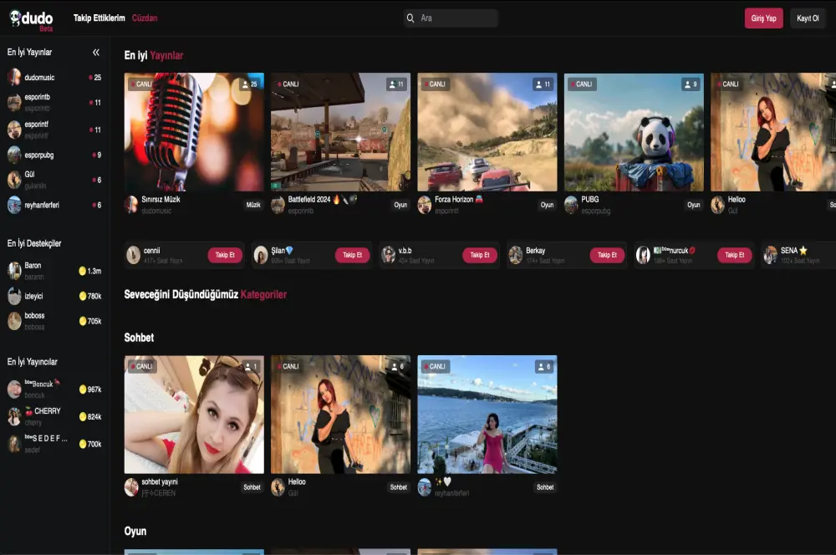The image size is (836, 555).
Task: Click the Kayıt Ol button
Action: [808, 18]
